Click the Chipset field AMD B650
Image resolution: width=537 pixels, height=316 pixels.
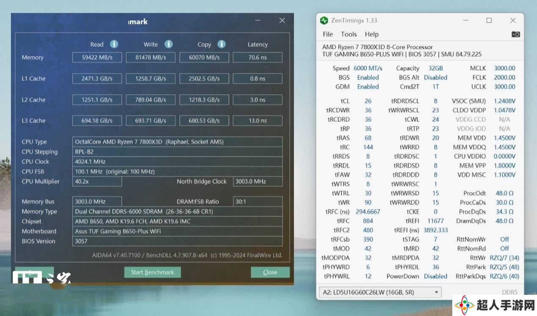coord(177,221)
